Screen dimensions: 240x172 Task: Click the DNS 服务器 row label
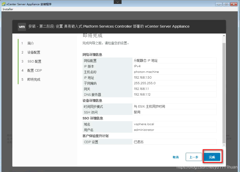coord(92,95)
